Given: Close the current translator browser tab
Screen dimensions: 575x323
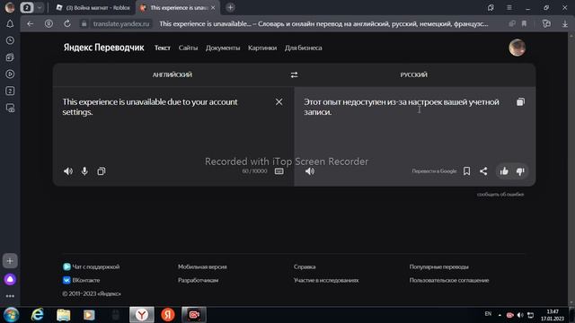Looking at the screenshot, I should click(213, 8).
